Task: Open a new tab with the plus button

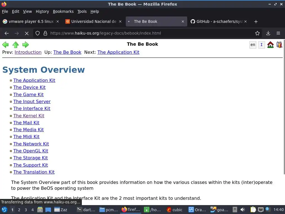Action: [x=256, y=22]
